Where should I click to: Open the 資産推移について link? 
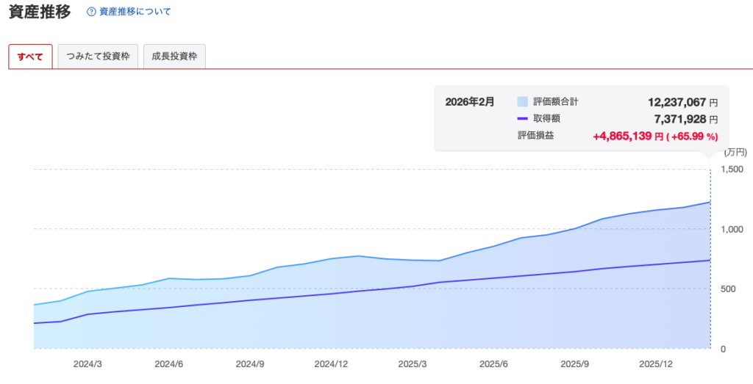(135, 12)
